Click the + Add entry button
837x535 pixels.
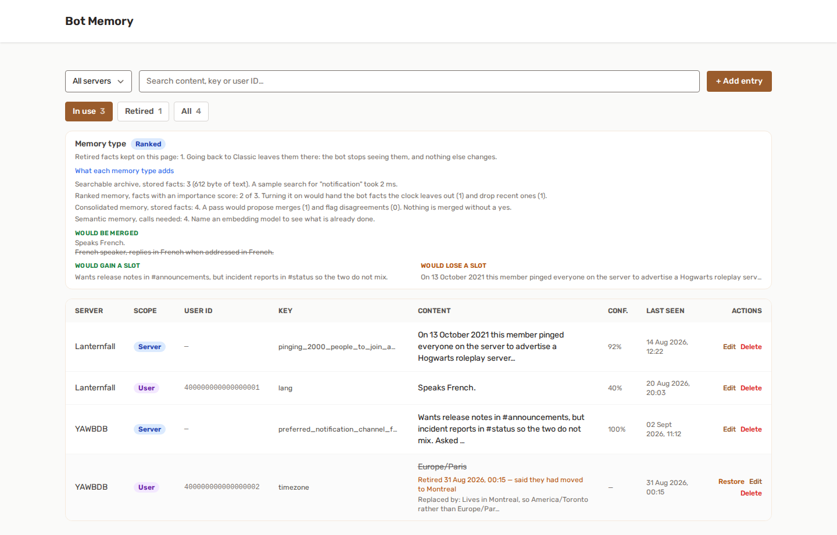739,81
